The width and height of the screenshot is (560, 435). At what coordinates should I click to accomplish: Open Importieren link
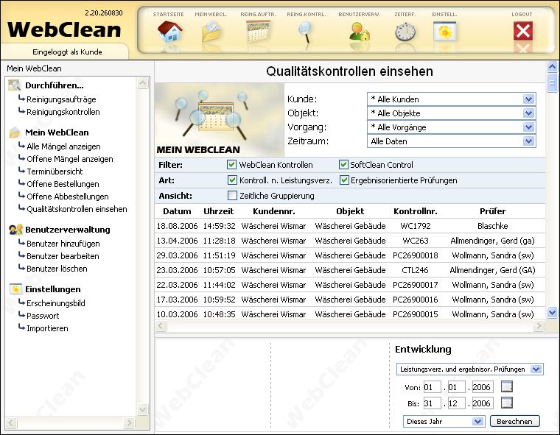[x=47, y=328]
